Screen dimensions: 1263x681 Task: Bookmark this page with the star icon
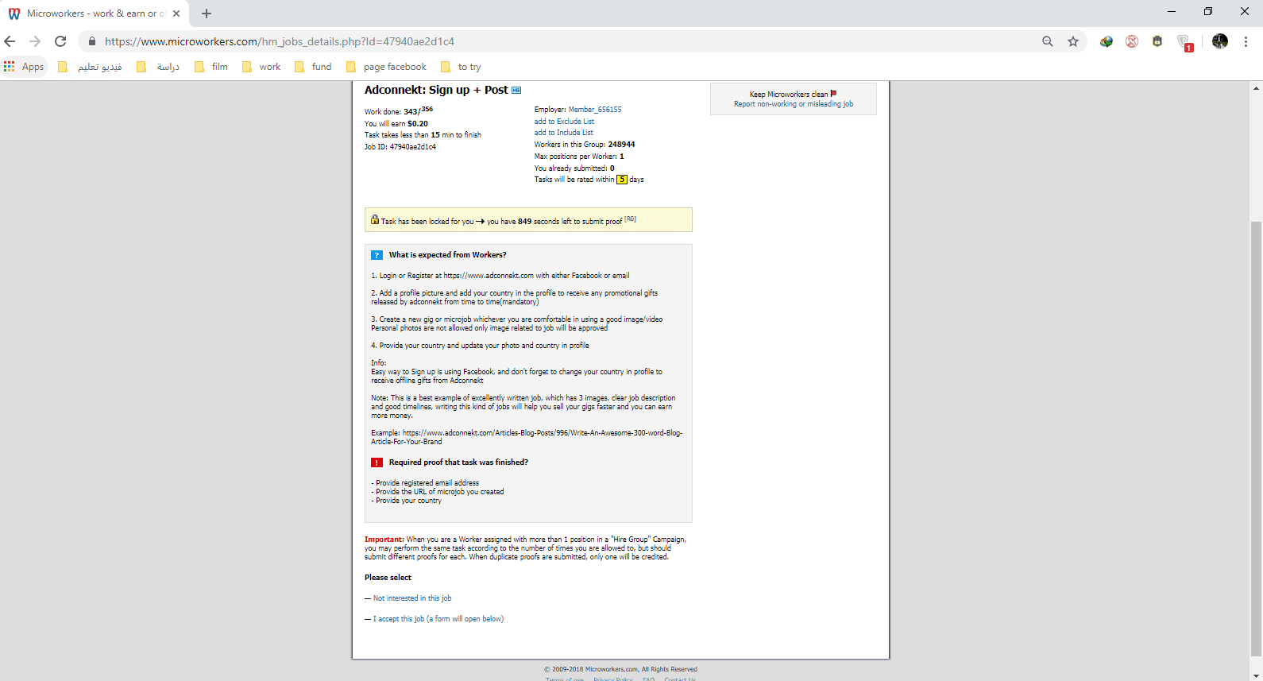[x=1073, y=41]
